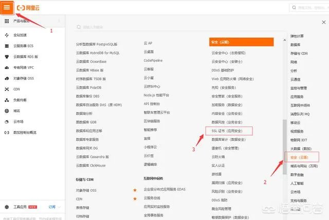Open 云数据库 PolarDB link

[88, 87]
